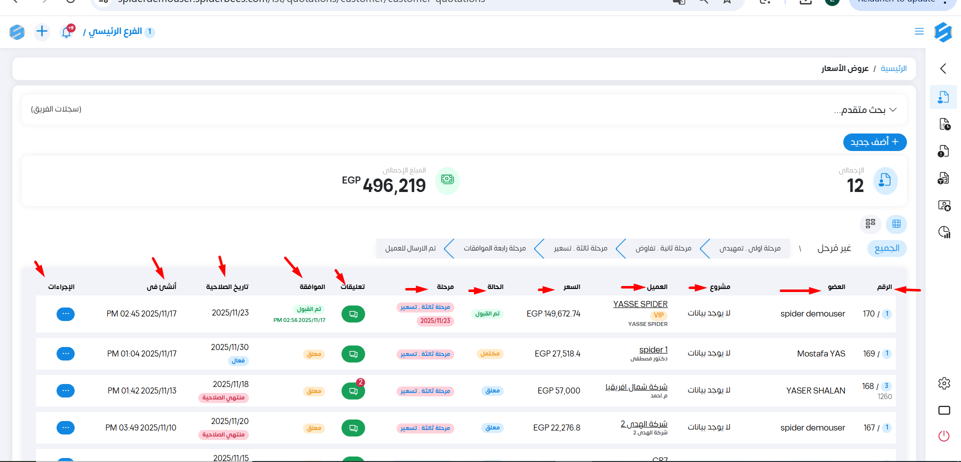961x462 pixels.
Task: Select the الجميع filter tab
Action: (886, 248)
